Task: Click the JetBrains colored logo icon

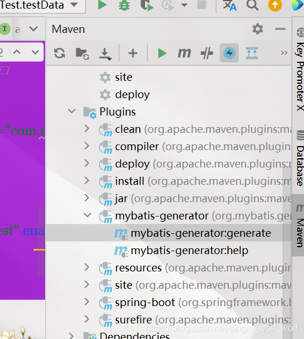Action: [x=298, y=5]
